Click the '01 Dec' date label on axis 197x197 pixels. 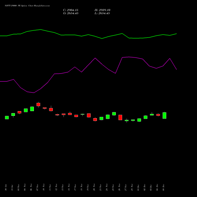pos(138,188)
